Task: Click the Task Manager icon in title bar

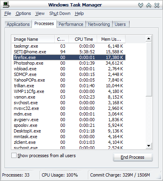Action: point(6,5)
